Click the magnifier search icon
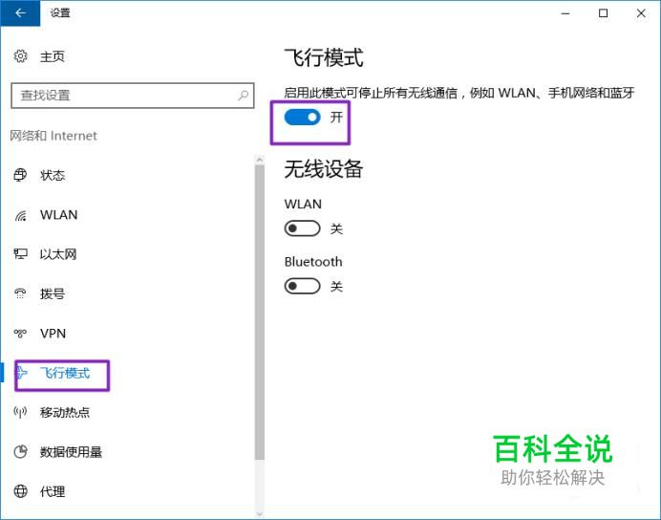The width and height of the screenshot is (661, 520). pyautogui.click(x=243, y=96)
